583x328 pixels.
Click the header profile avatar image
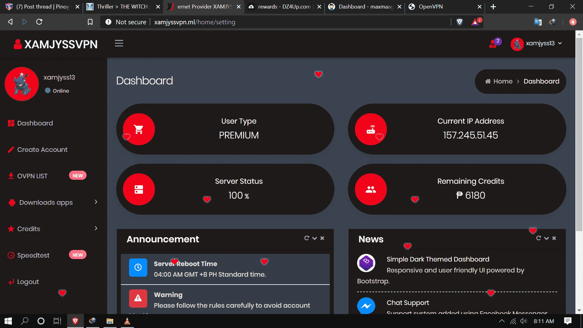click(517, 44)
